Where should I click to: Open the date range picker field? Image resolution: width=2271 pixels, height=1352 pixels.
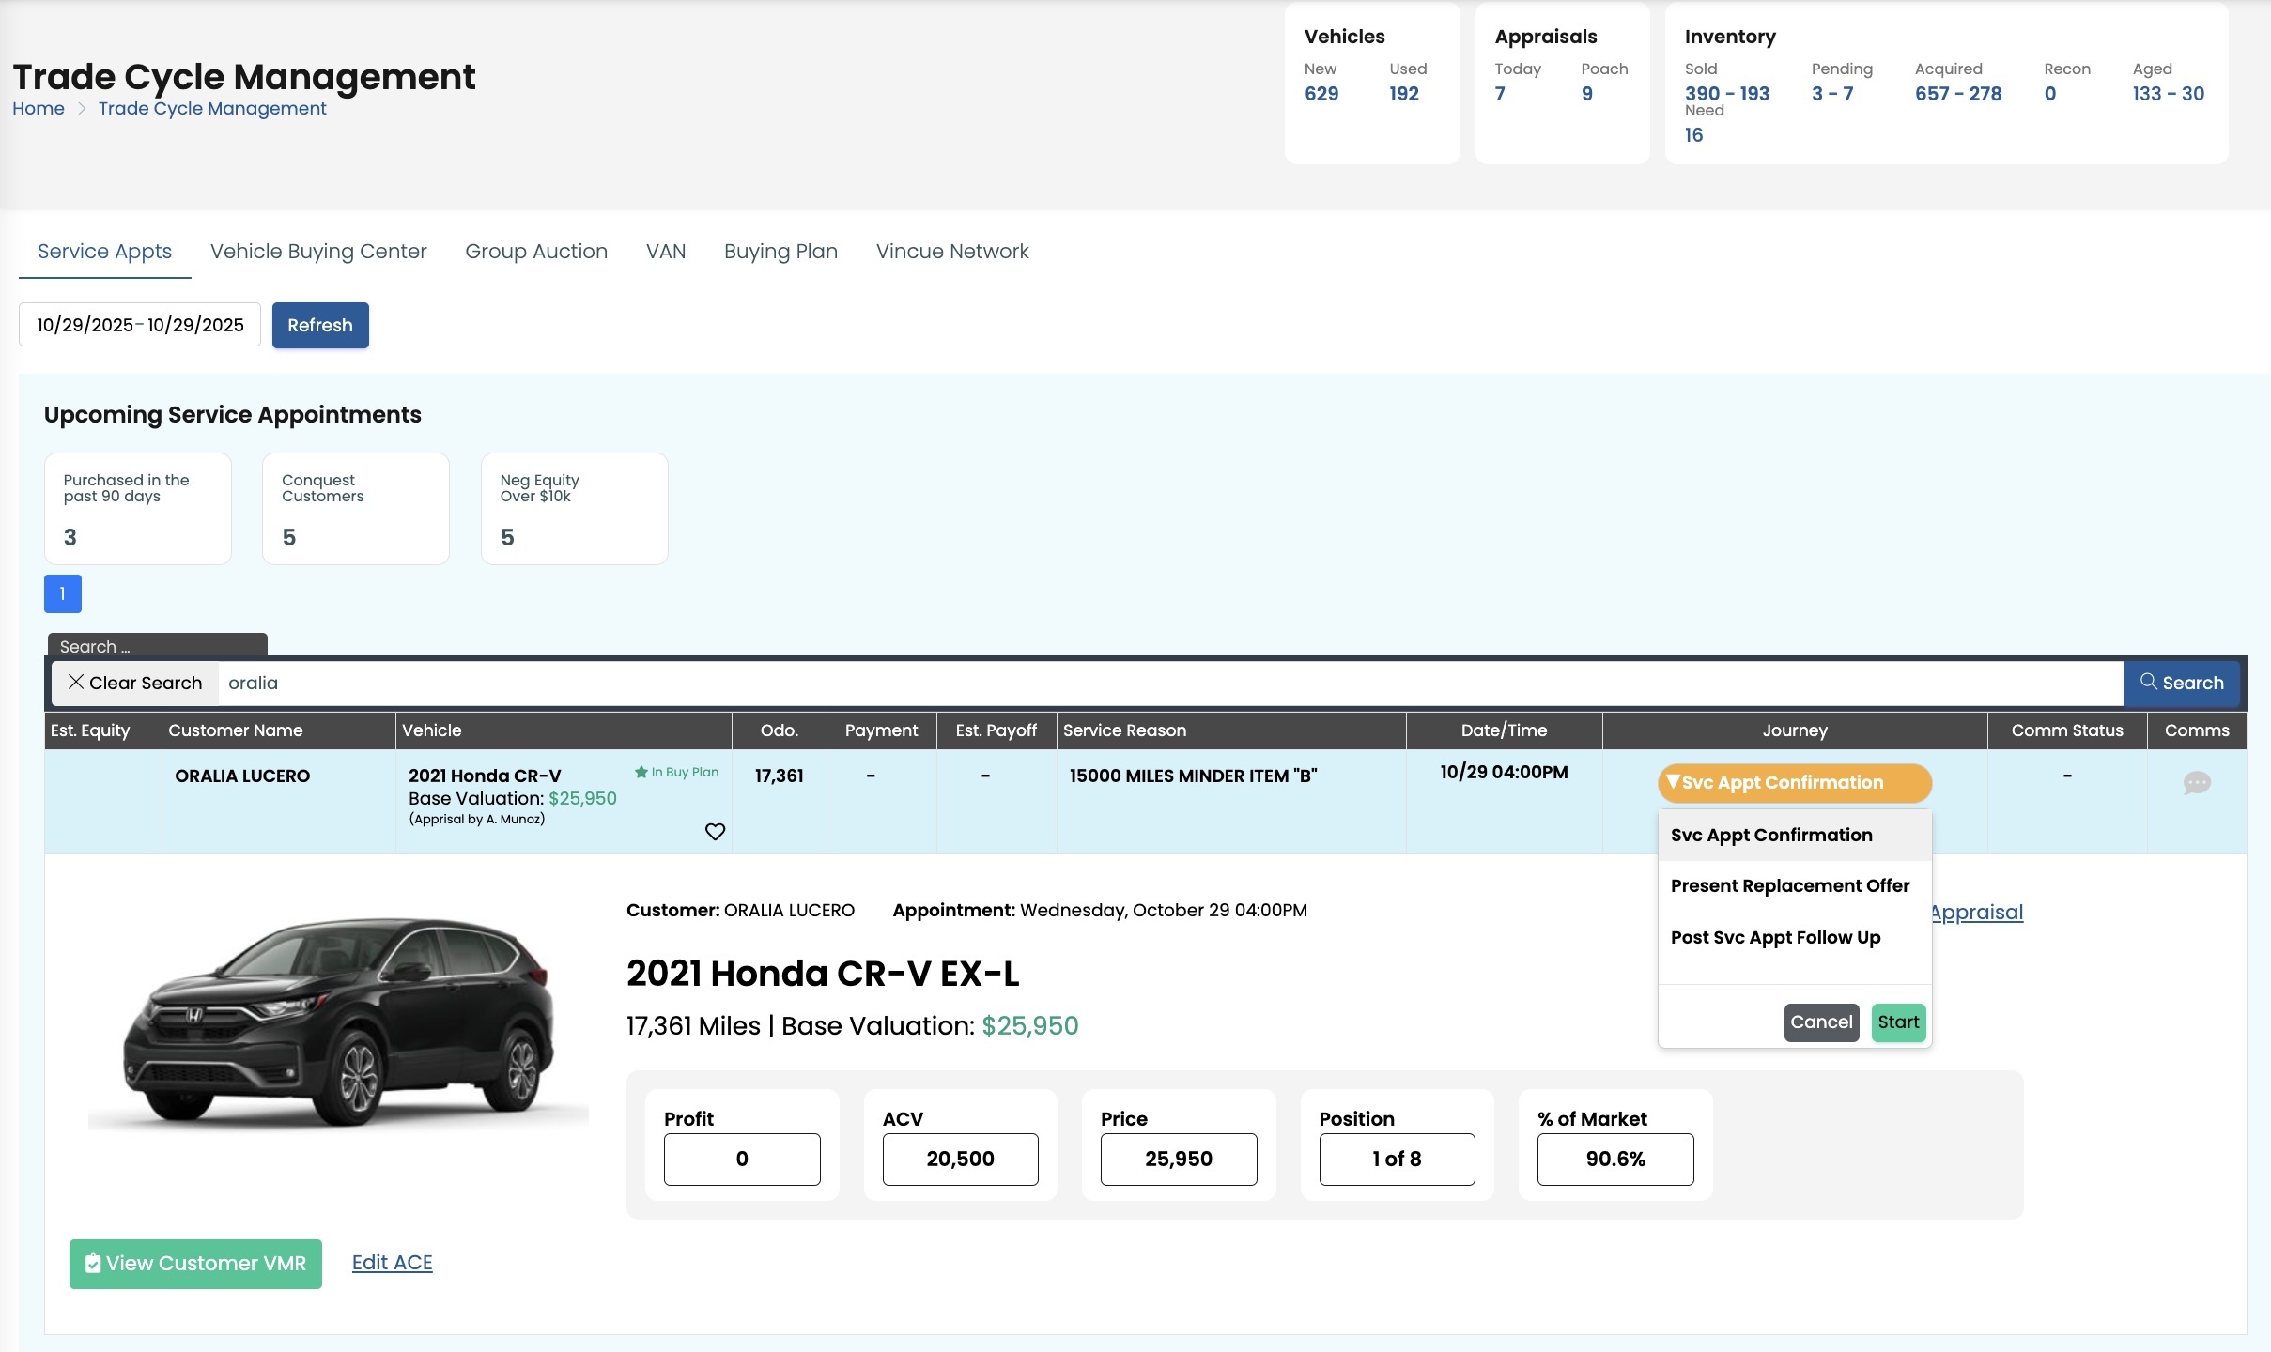[x=140, y=325]
